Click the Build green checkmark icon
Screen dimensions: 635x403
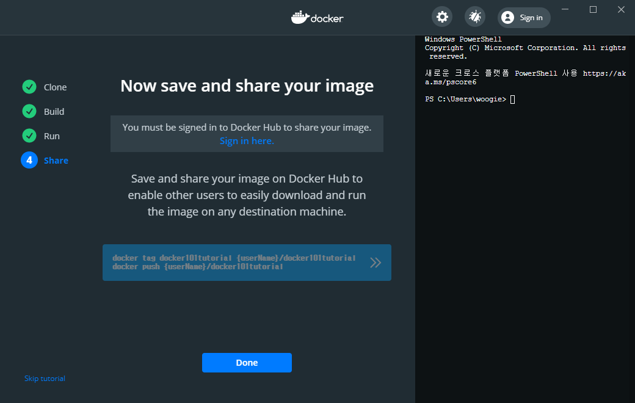pos(29,111)
